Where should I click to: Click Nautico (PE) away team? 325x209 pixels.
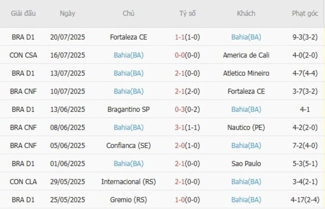tap(246, 127)
